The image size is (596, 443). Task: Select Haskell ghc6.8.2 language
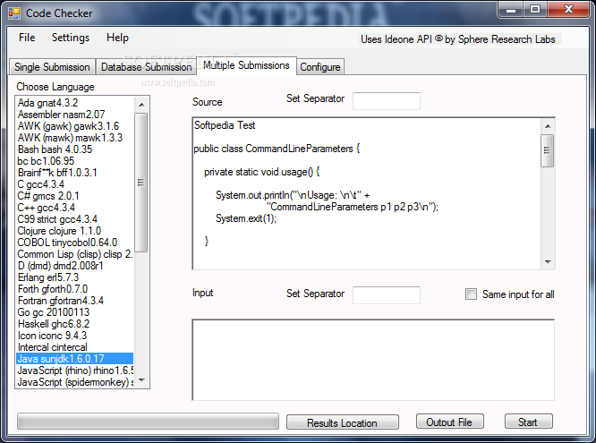click(75, 324)
